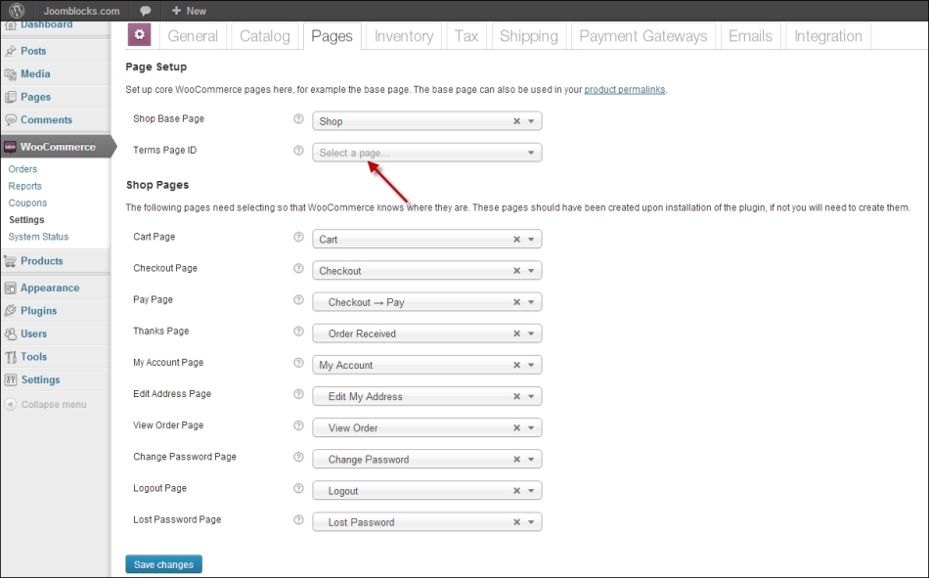Open the My Account Page dropdown
The height and width of the screenshot is (578, 929).
pos(426,365)
